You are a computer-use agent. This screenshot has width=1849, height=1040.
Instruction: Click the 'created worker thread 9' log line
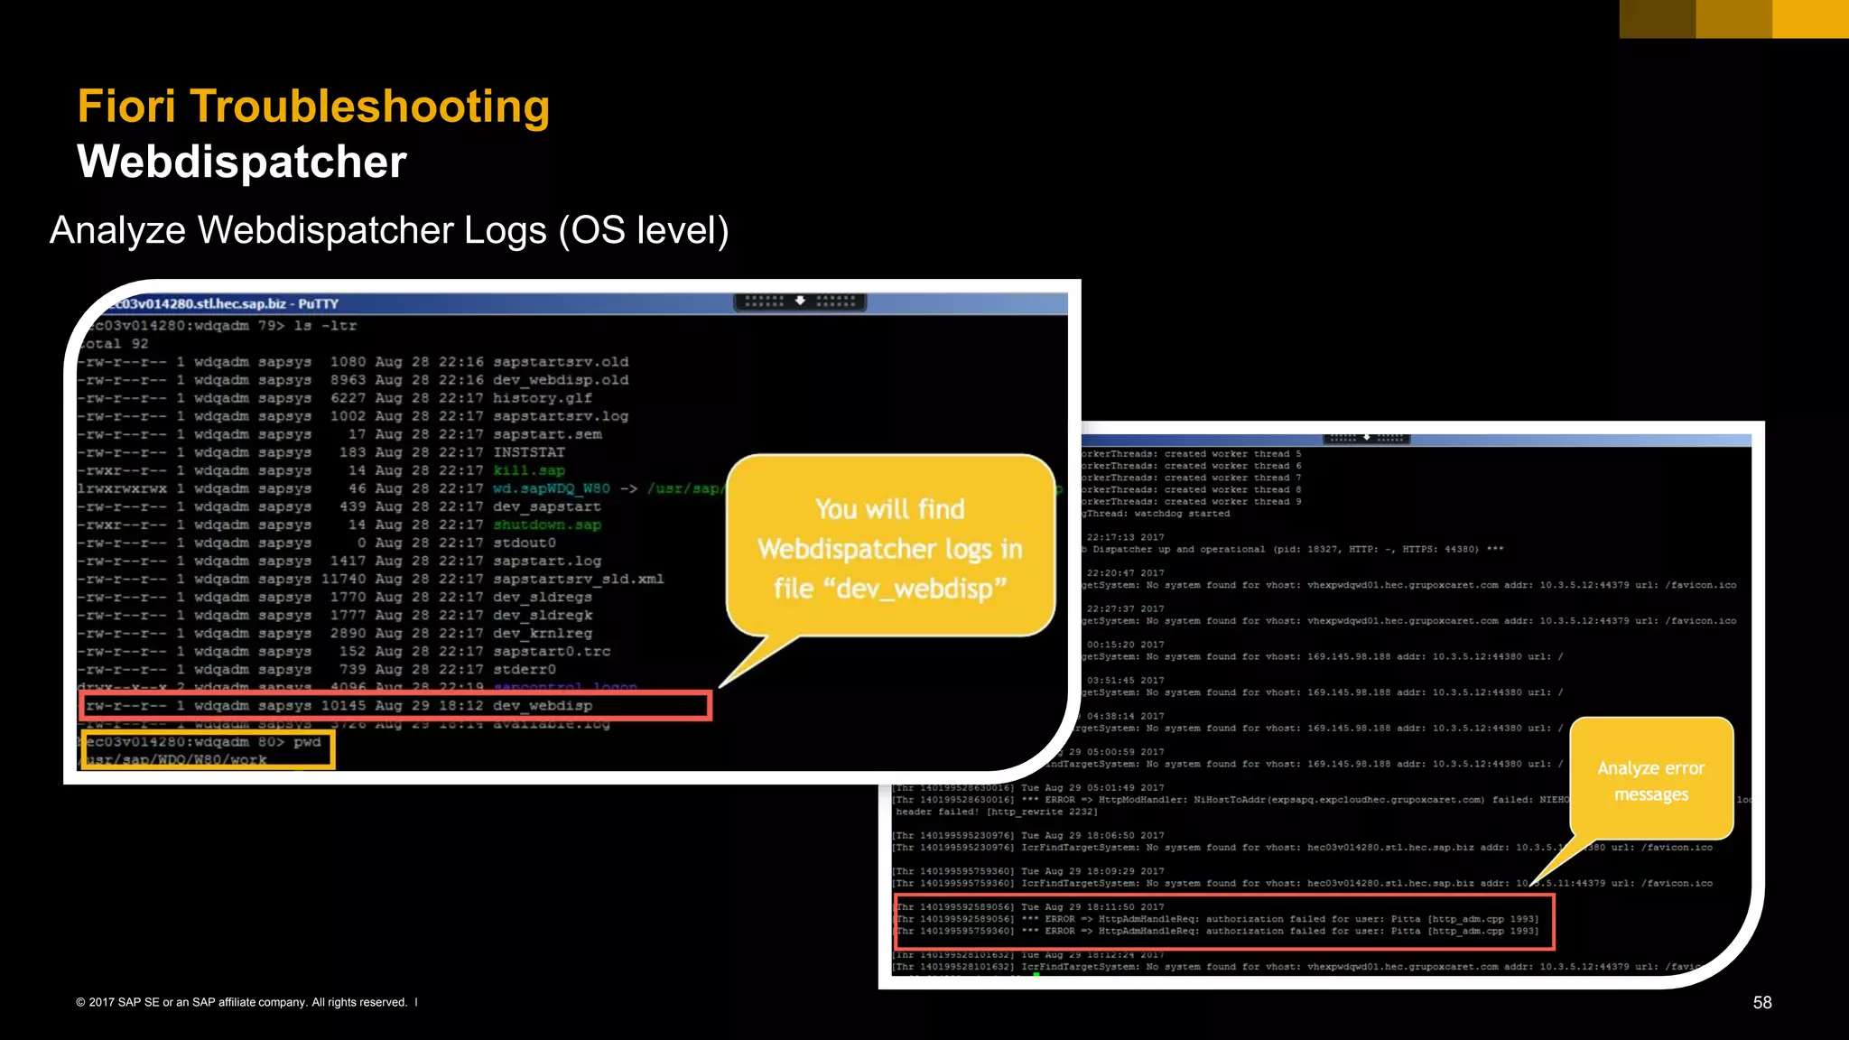click(x=1192, y=501)
